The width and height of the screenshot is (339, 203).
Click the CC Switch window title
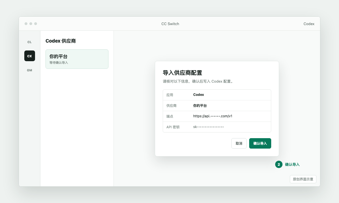(170, 24)
